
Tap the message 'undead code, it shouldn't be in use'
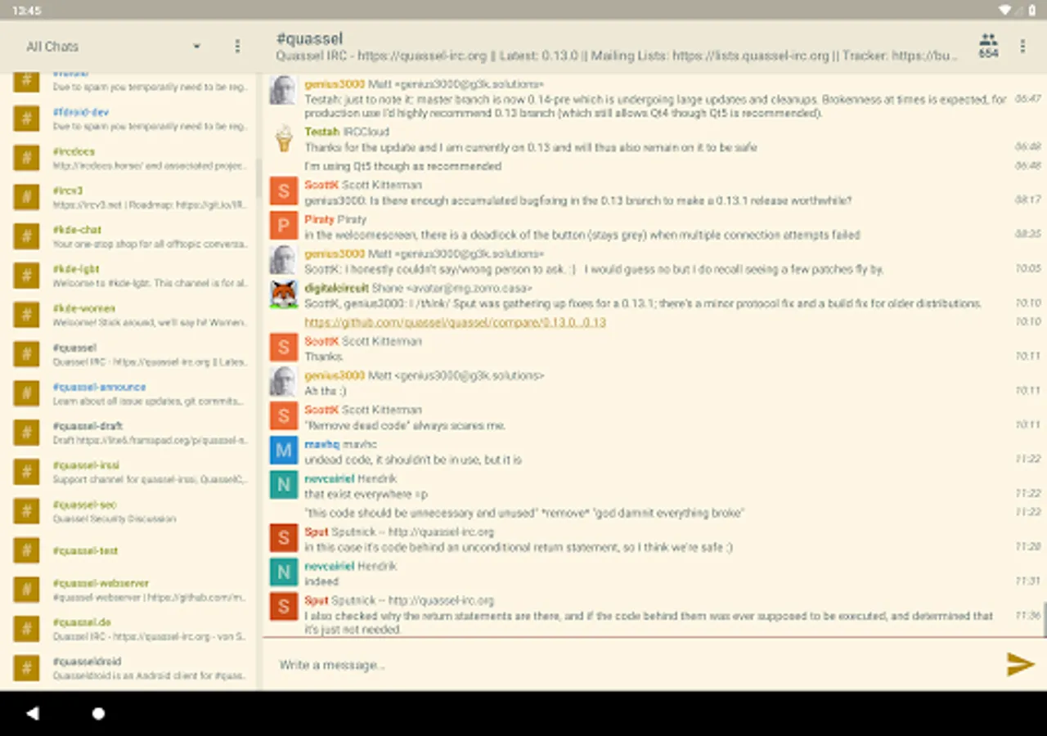(x=413, y=460)
